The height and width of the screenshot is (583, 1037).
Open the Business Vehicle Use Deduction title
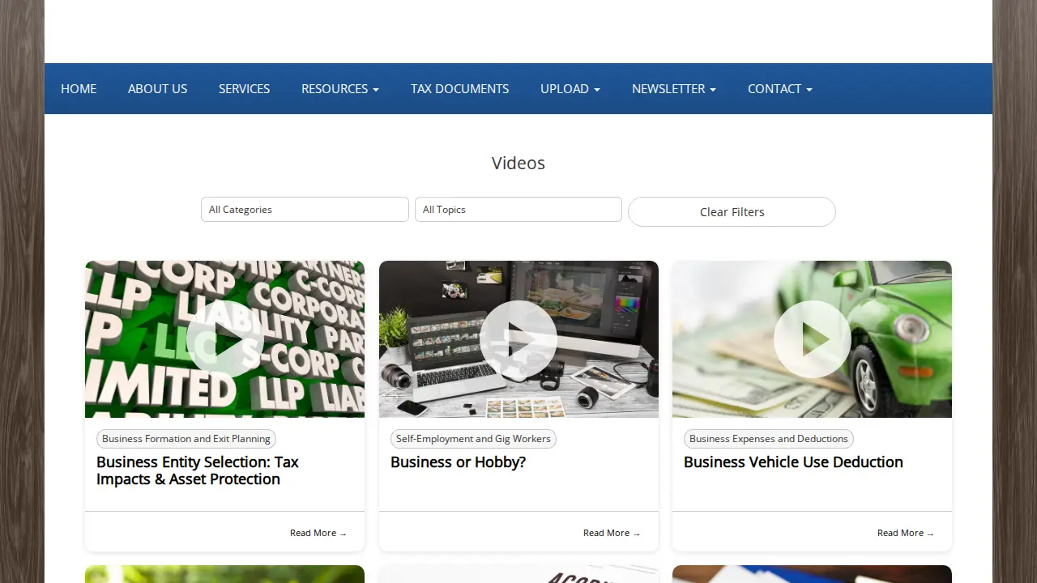tap(793, 462)
